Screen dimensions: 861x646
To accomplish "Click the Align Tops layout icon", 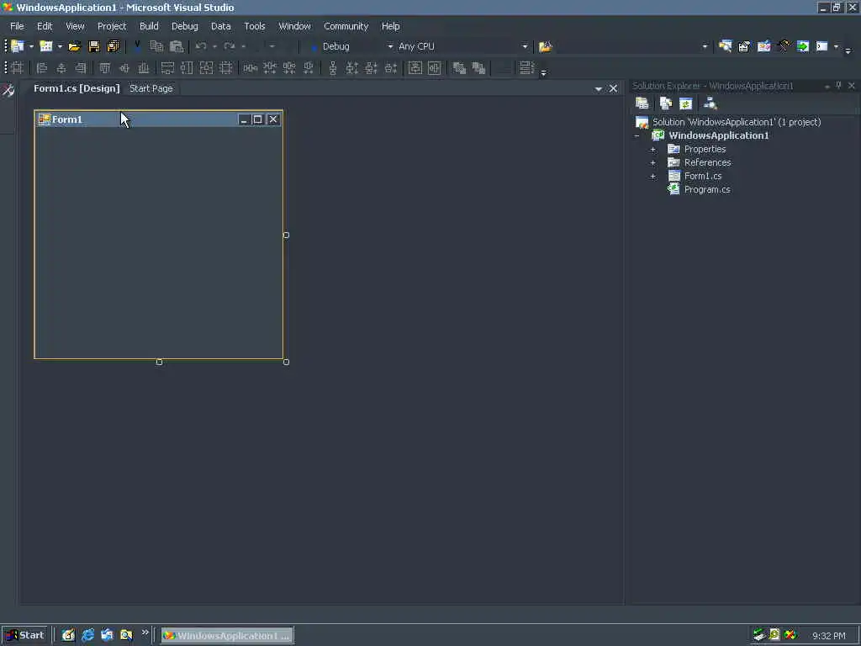I will [x=105, y=68].
